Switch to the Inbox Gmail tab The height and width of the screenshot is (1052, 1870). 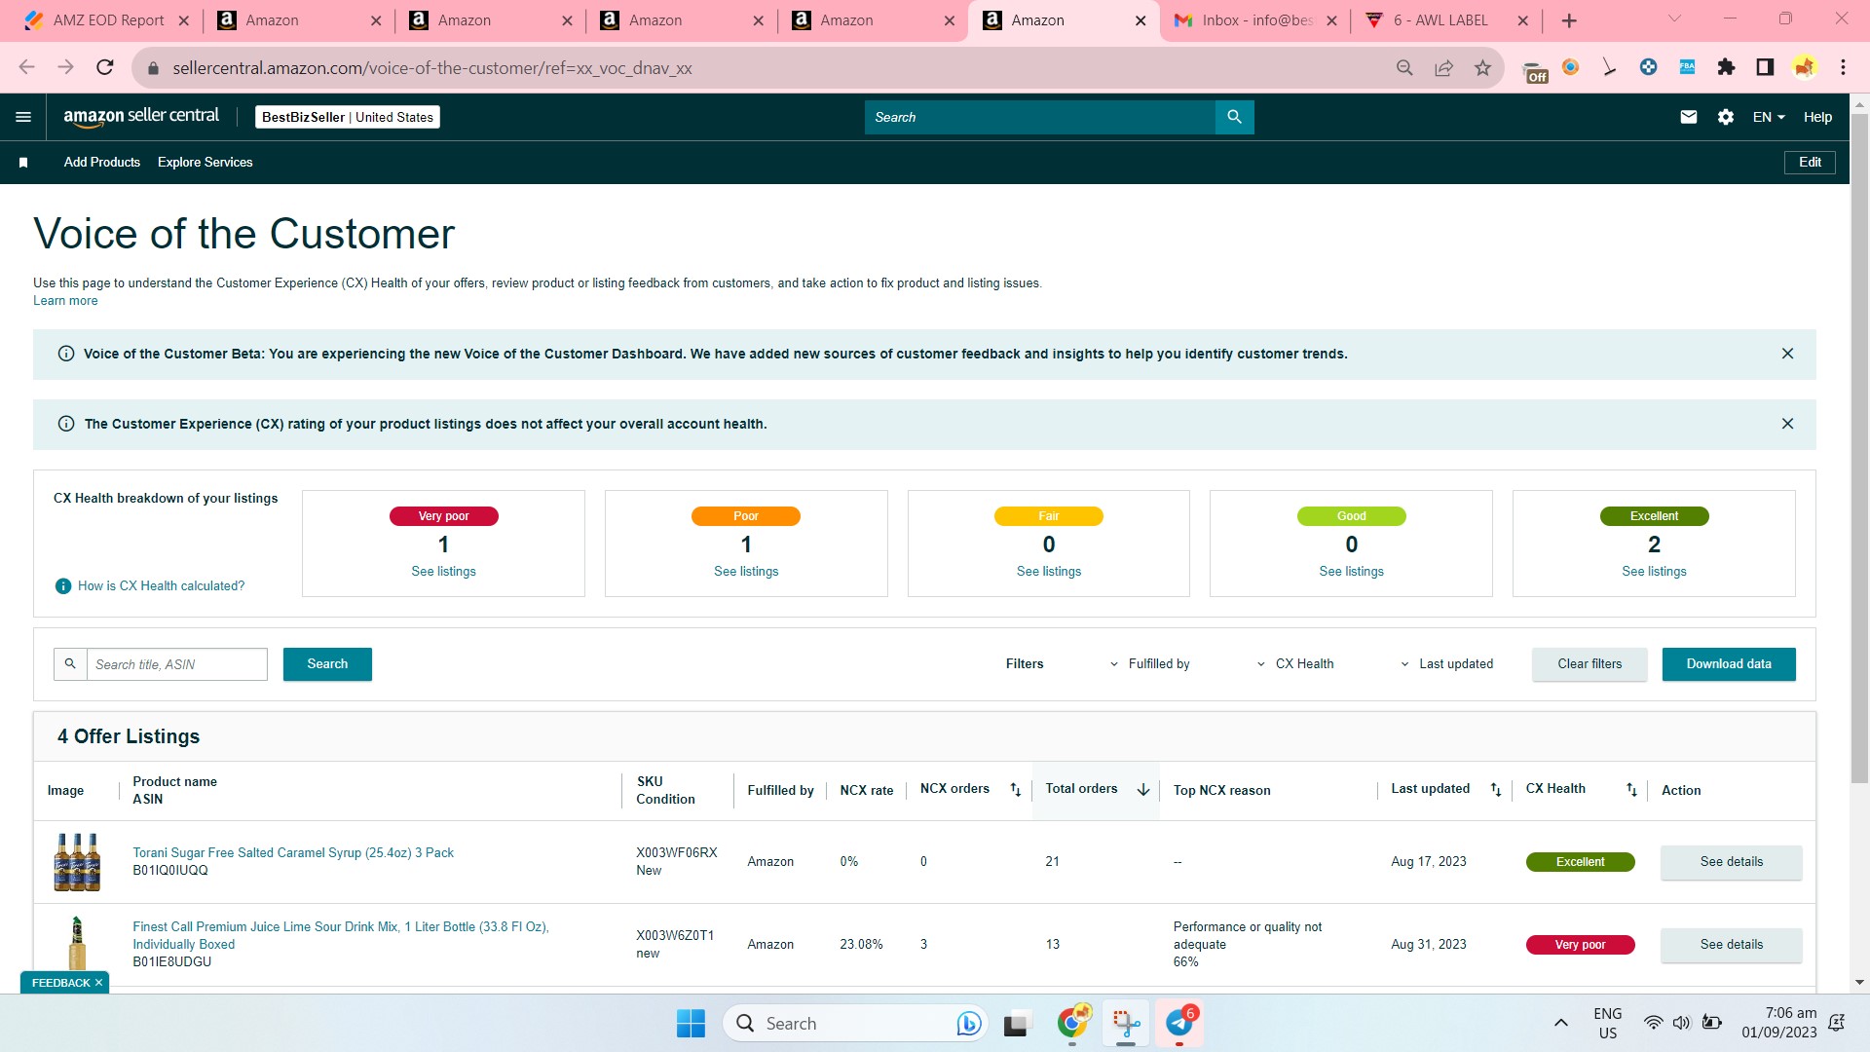pyautogui.click(x=1255, y=20)
